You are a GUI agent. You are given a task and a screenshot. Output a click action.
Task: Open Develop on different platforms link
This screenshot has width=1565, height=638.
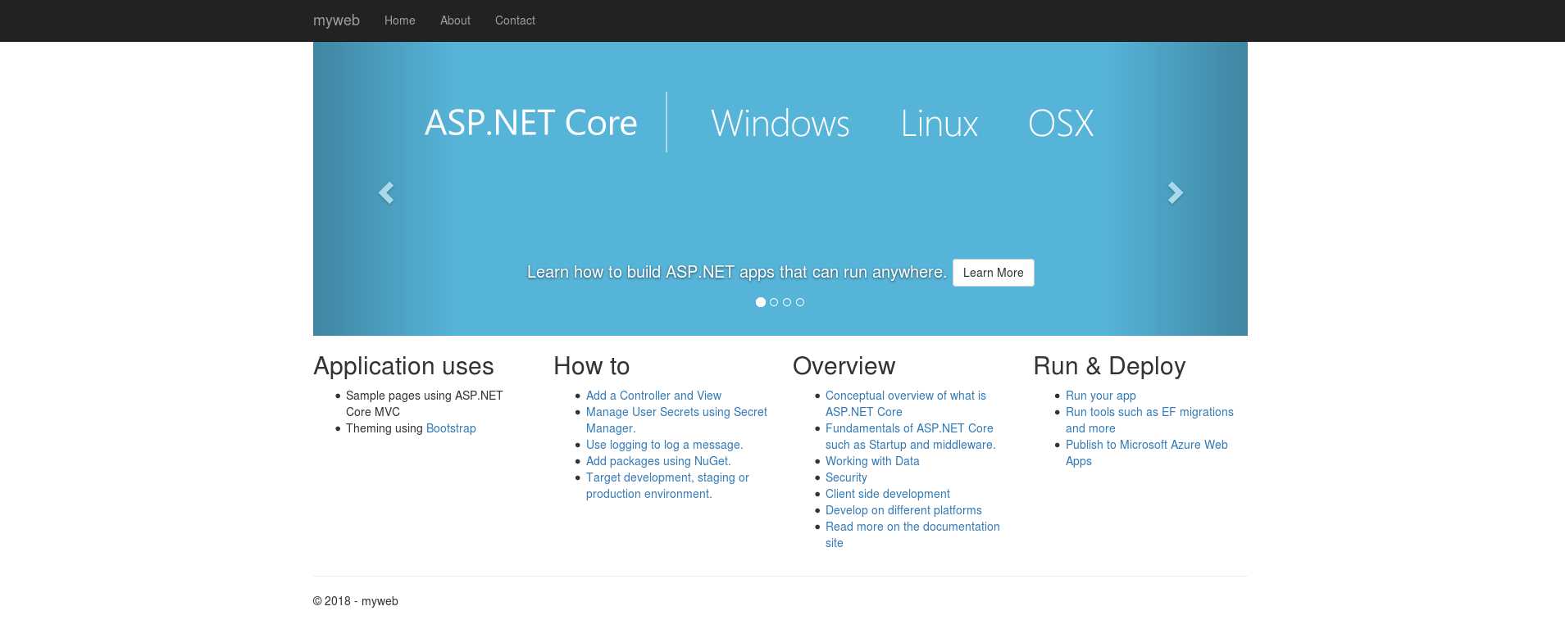[903, 510]
